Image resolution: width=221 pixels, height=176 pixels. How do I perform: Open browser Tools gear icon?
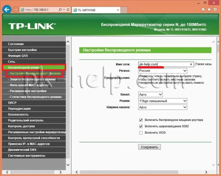pyautogui.click(x=215, y=9)
